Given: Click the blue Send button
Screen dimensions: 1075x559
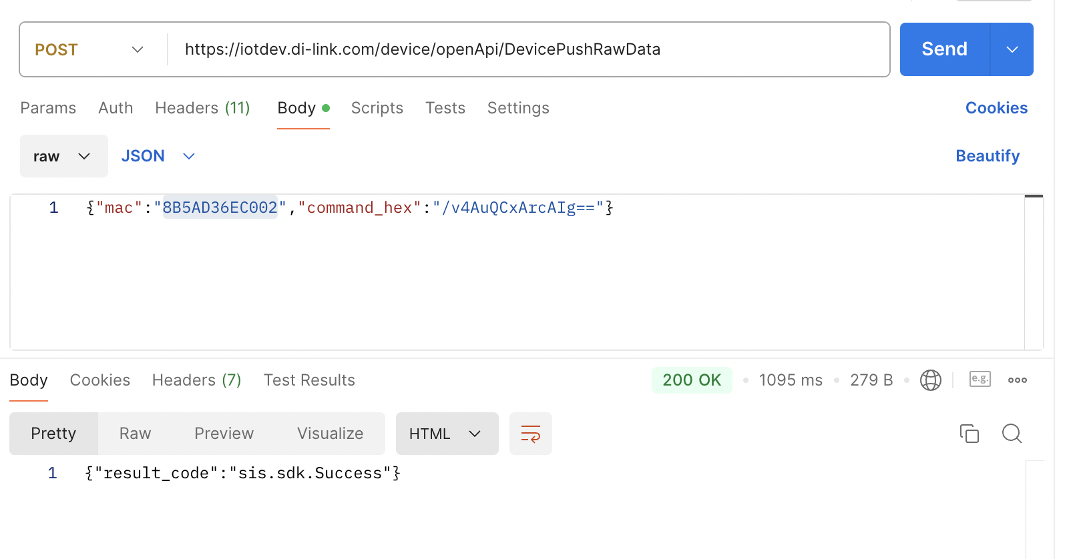Looking at the screenshot, I should (x=944, y=49).
